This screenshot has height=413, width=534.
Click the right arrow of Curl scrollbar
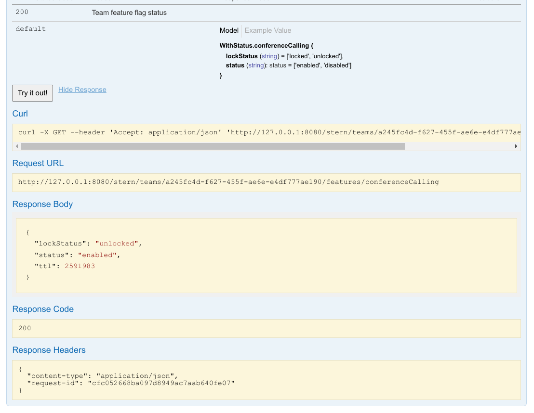pyautogui.click(x=516, y=146)
